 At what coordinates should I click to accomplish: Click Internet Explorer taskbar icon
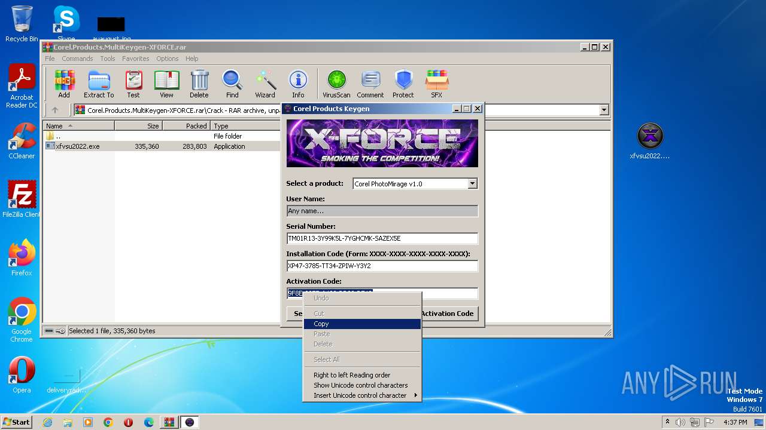pos(47,422)
